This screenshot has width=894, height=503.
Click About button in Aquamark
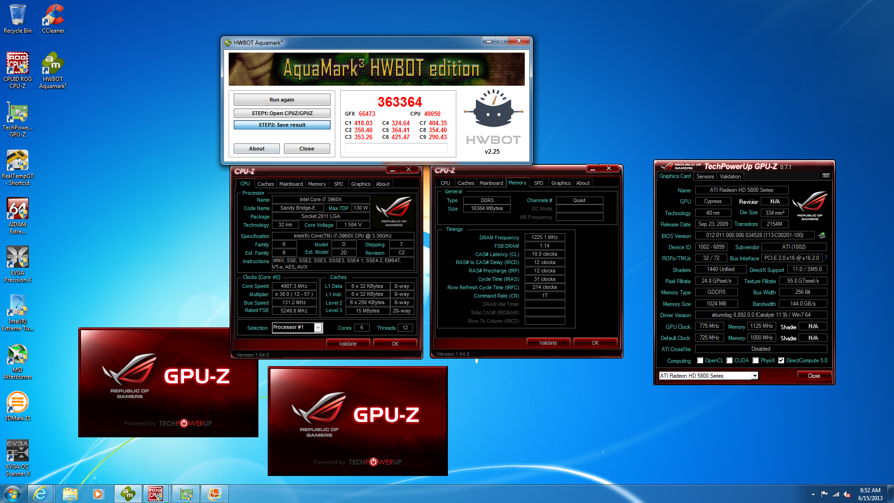coord(257,149)
